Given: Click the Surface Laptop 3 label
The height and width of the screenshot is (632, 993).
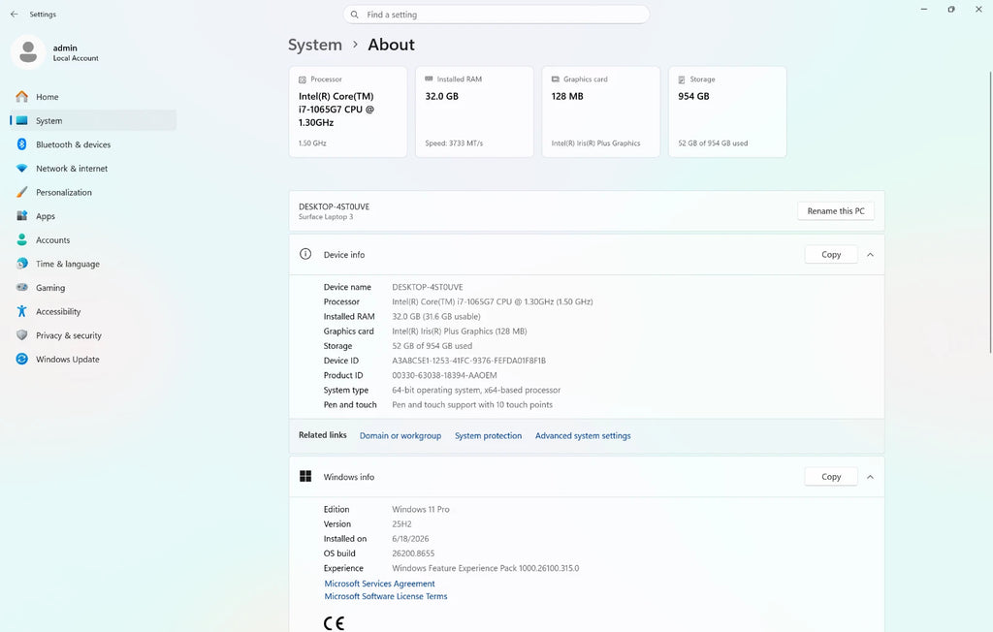Looking at the screenshot, I should pos(326,216).
